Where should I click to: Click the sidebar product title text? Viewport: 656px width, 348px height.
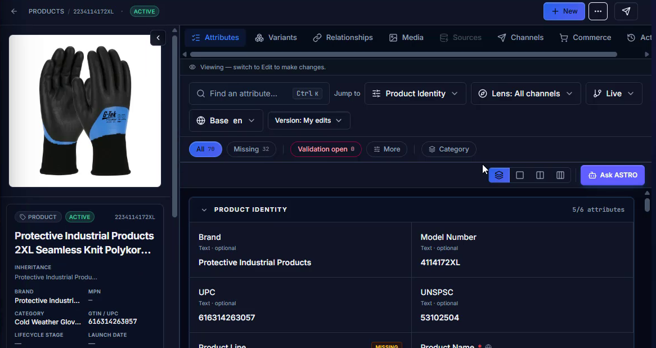coord(84,243)
